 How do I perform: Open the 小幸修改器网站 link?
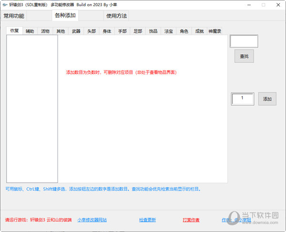pyautogui.click(x=92, y=220)
